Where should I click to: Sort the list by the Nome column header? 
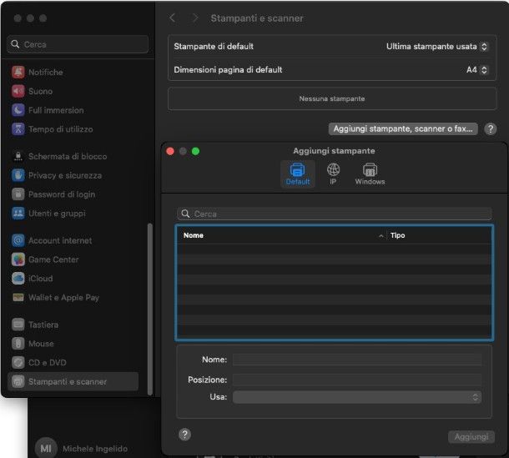coord(281,235)
